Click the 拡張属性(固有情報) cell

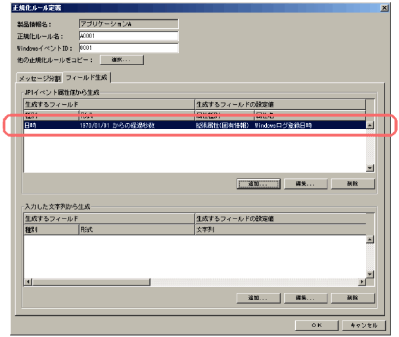coord(222,125)
